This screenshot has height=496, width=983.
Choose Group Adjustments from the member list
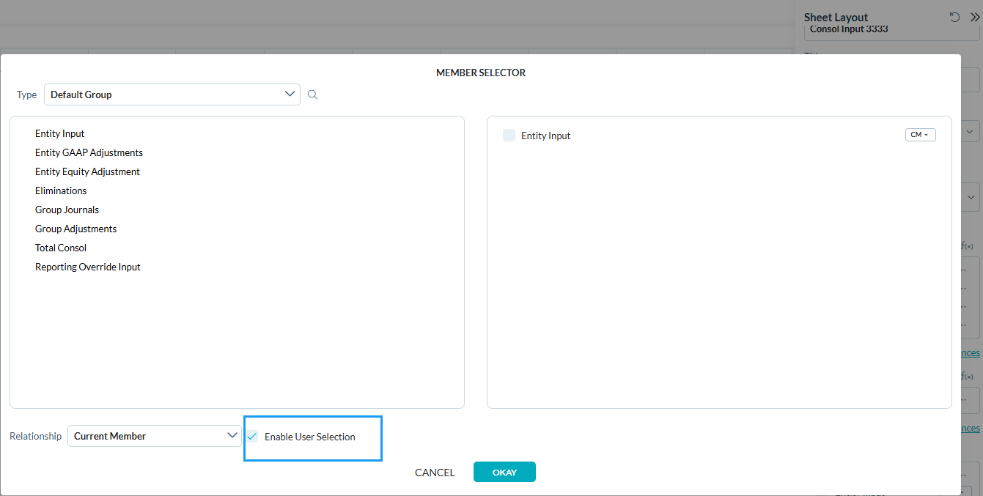click(76, 229)
